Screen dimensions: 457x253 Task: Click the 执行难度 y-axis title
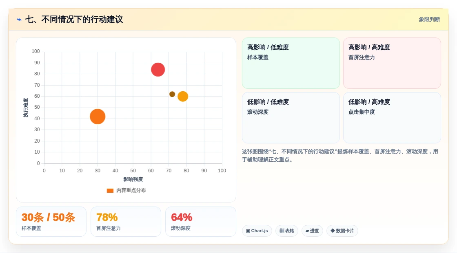point(26,108)
